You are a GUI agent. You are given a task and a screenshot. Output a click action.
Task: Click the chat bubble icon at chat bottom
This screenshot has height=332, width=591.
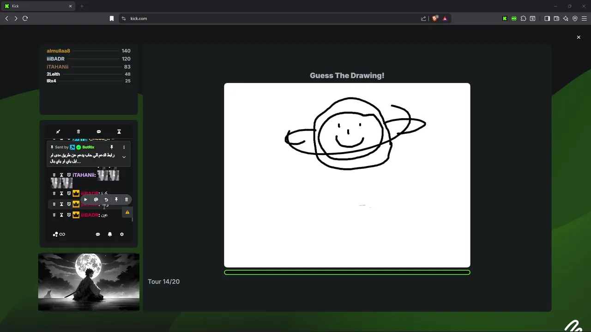click(x=98, y=234)
